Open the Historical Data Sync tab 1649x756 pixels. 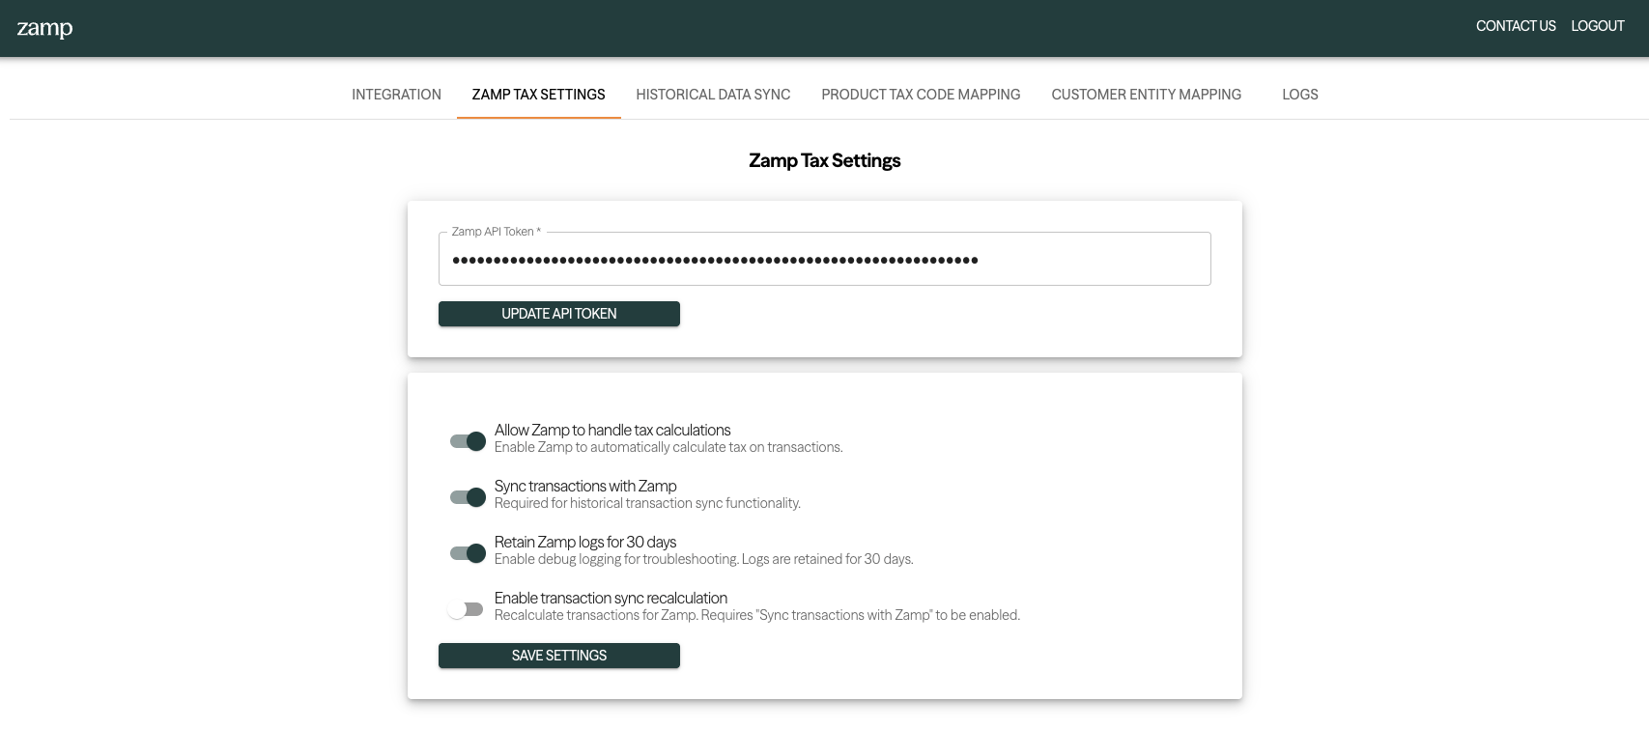pos(713,95)
